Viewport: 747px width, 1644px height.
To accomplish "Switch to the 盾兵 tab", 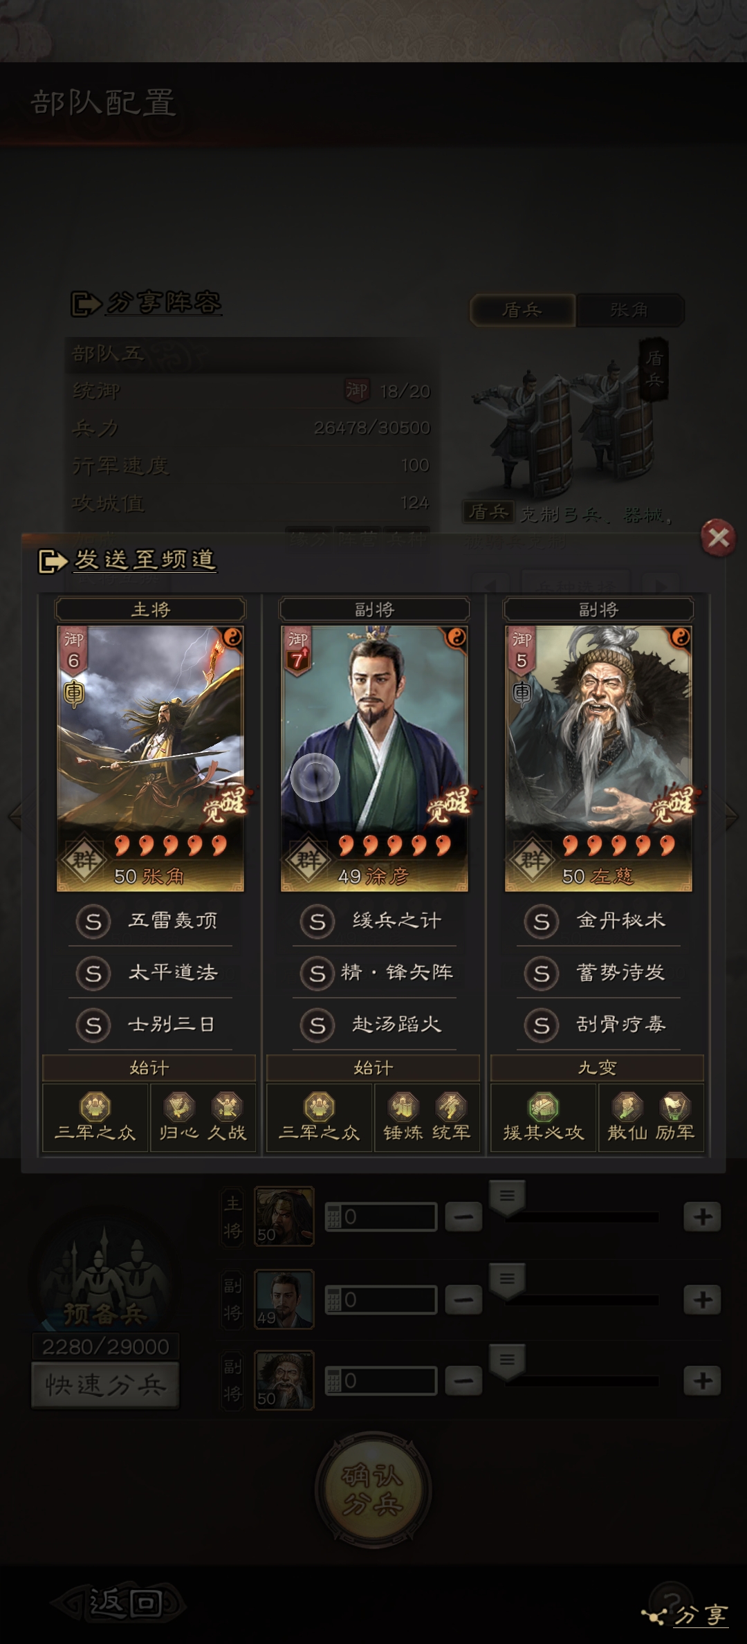I will 522,310.
